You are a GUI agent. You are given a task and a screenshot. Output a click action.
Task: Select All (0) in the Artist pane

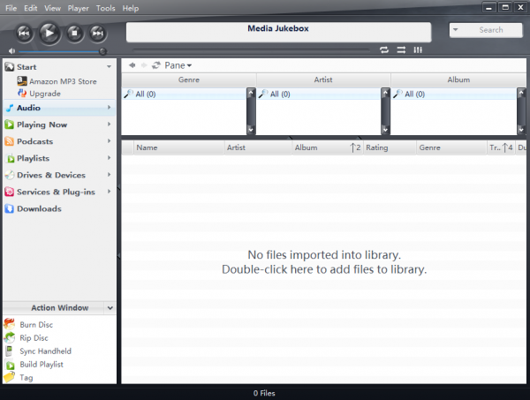[x=319, y=94]
